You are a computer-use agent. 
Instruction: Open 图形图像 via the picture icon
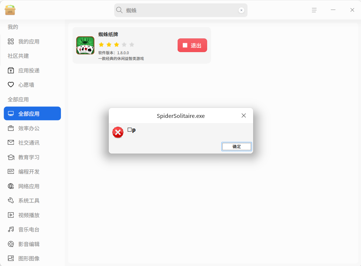click(11, 258)
